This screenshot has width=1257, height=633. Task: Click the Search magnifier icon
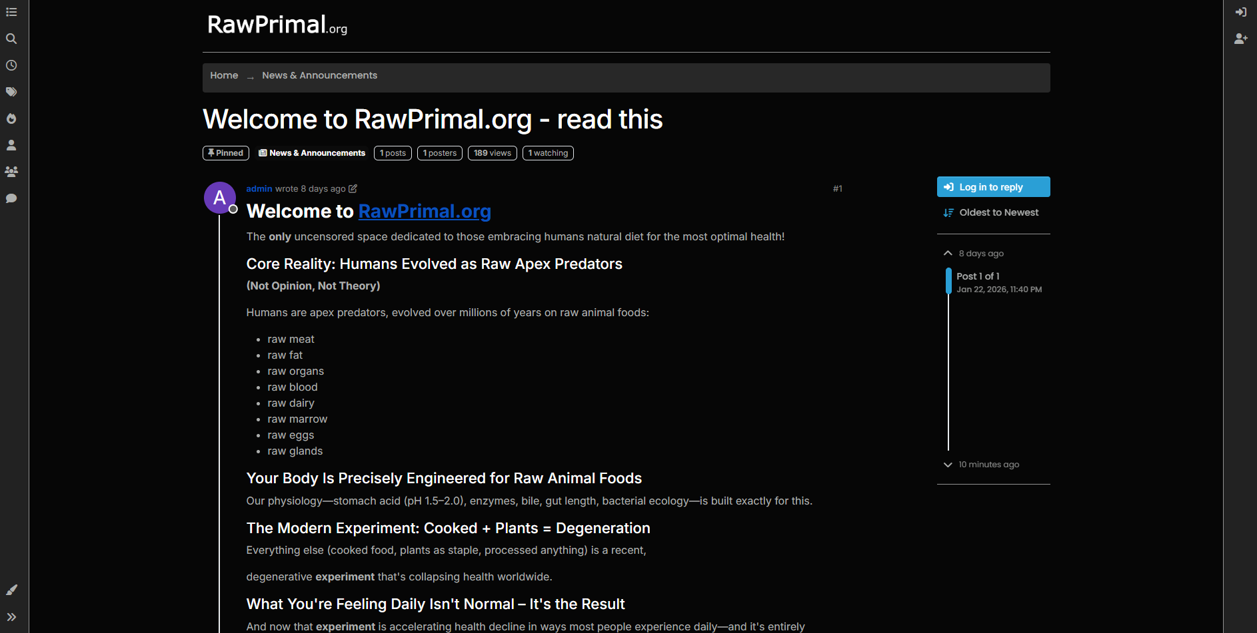(x=11, y=39)
